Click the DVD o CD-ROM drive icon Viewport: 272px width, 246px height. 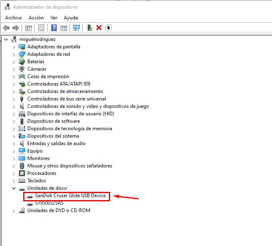[x=22, y=210]
